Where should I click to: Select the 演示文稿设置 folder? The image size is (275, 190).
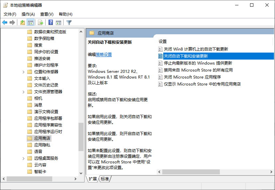coord(46,111)
